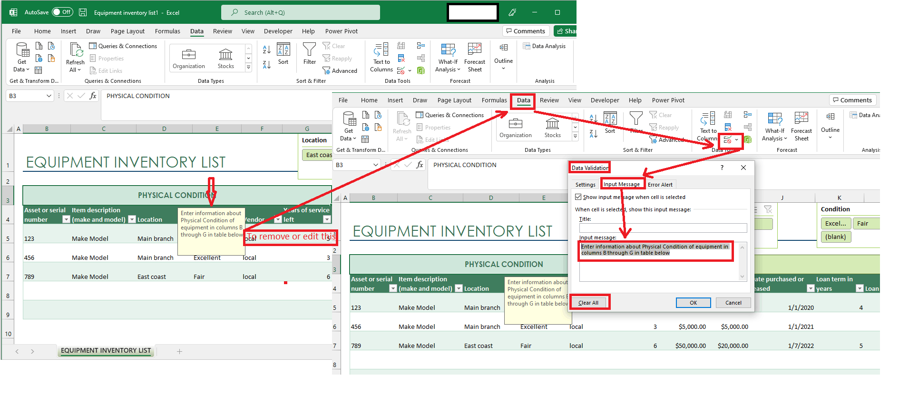Toggle Filter funnel in Equipment inventory list1 window
Viewport: 909px width, 416px height.
pyautogui.click(x=310, y=54)
